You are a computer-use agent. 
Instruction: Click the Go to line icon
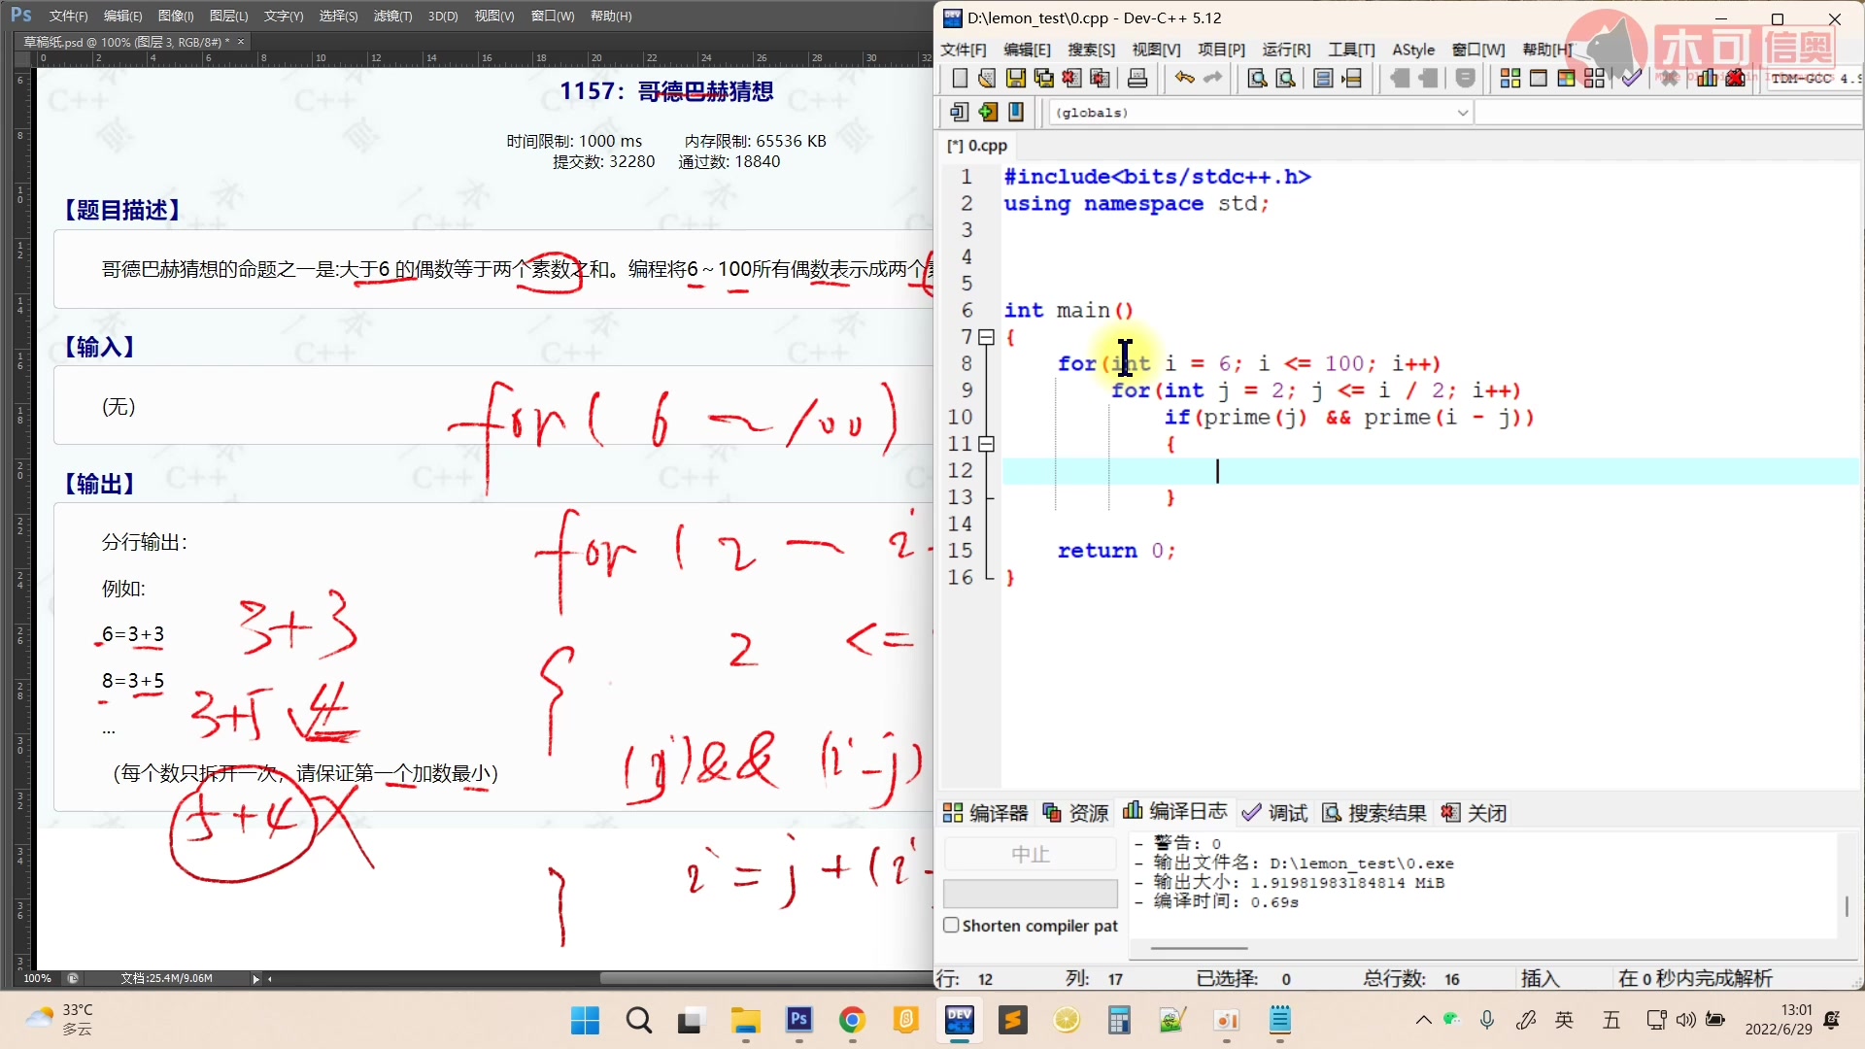click(x=1351, y=79)
